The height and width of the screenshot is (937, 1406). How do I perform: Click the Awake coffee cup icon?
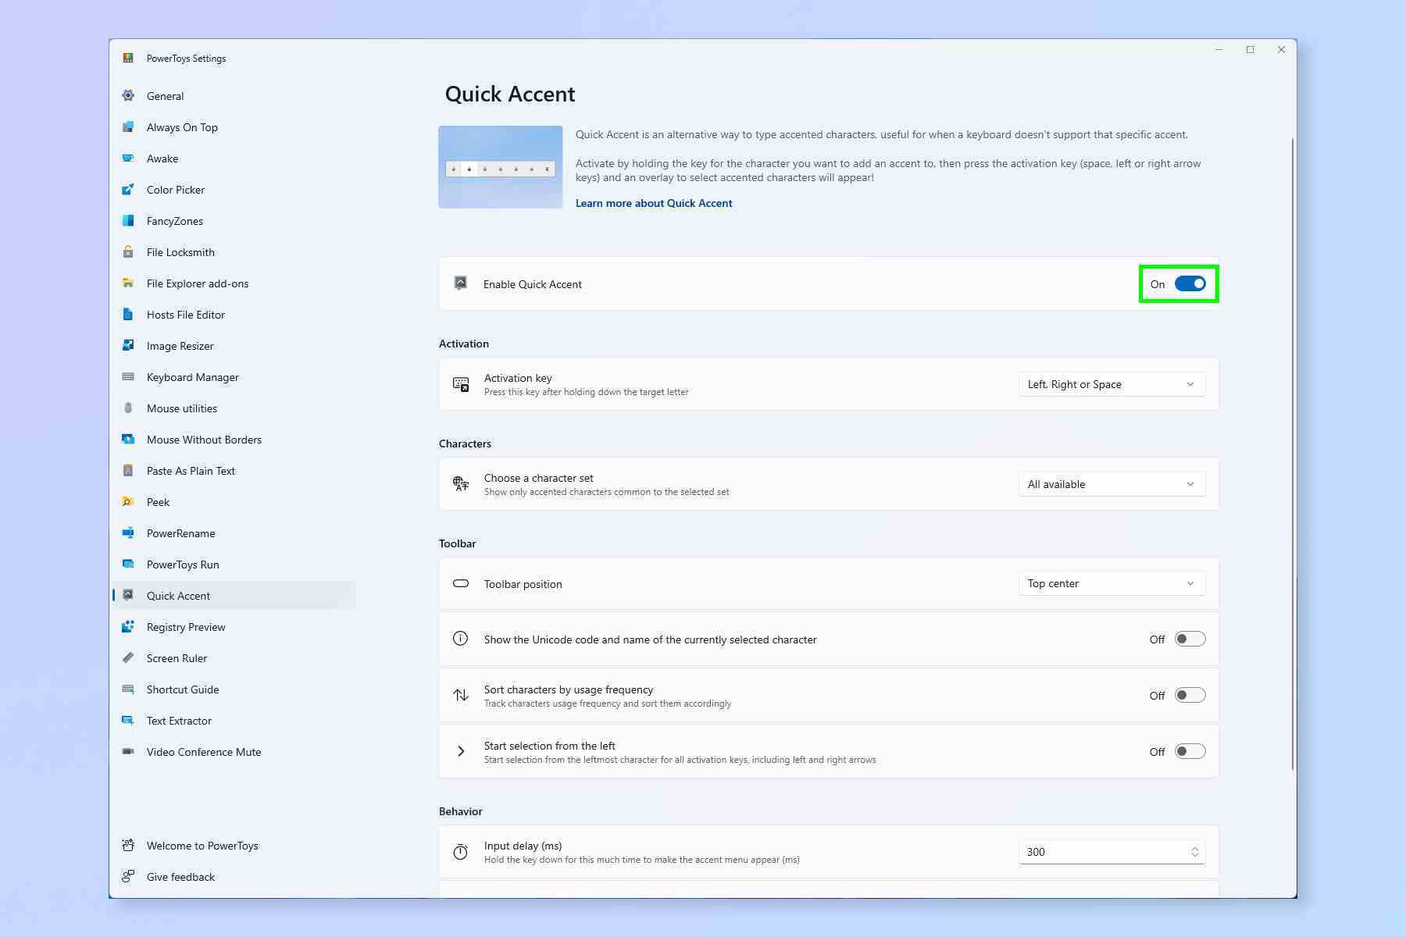coord(128,158)
